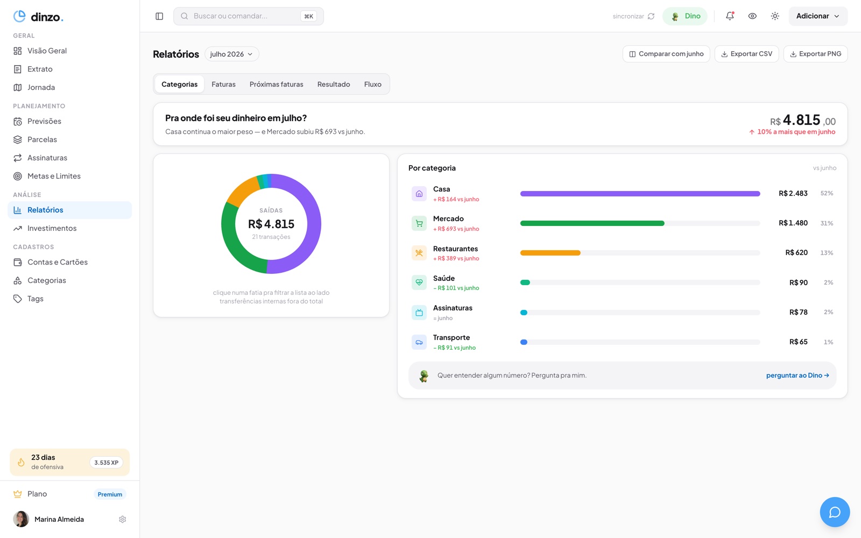Open Extrato in sidebar

70,69
